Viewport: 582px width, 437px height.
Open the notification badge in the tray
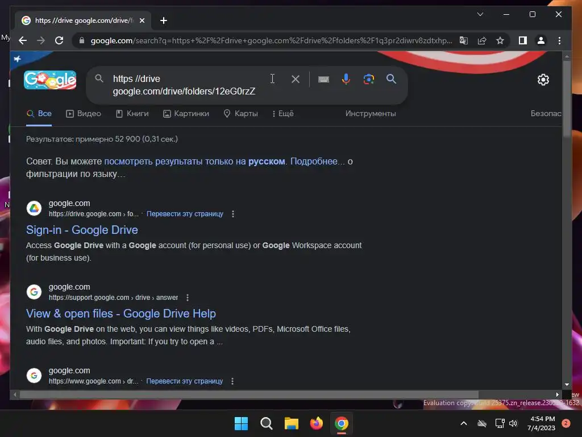pos(566,423)
